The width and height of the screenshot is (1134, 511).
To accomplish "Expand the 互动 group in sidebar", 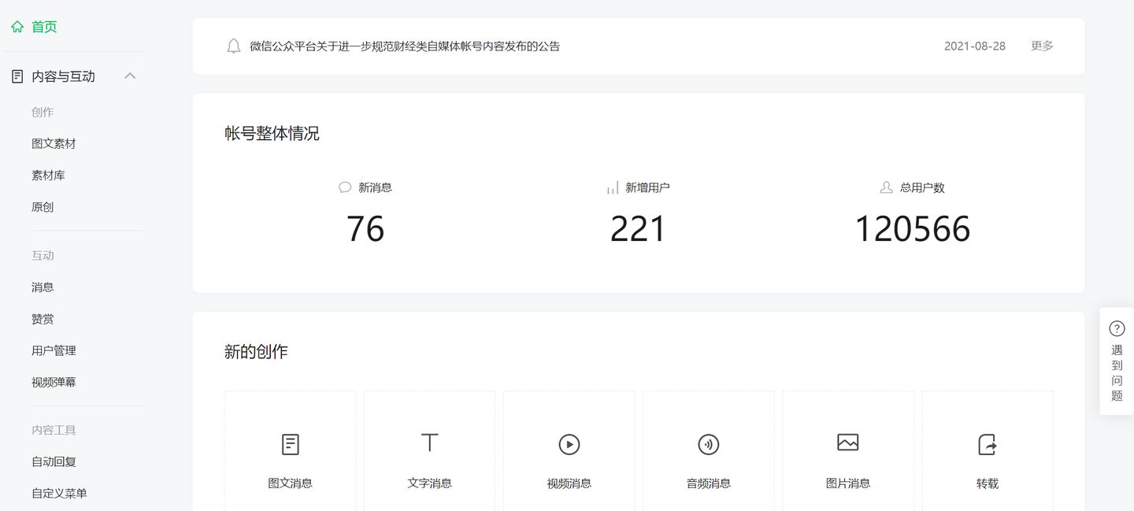I will pyautogui.click(x=43, y=255).
